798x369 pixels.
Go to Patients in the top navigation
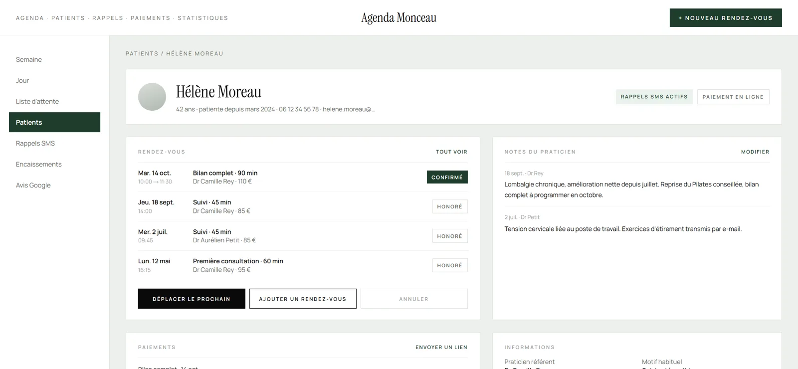(x=68, y=18)
